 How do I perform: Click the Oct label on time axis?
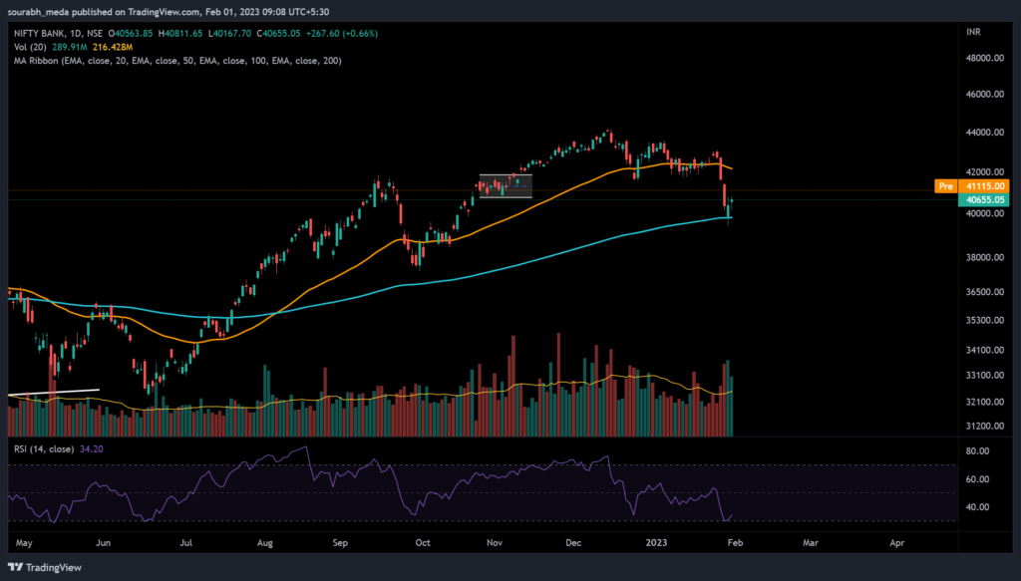423,542
